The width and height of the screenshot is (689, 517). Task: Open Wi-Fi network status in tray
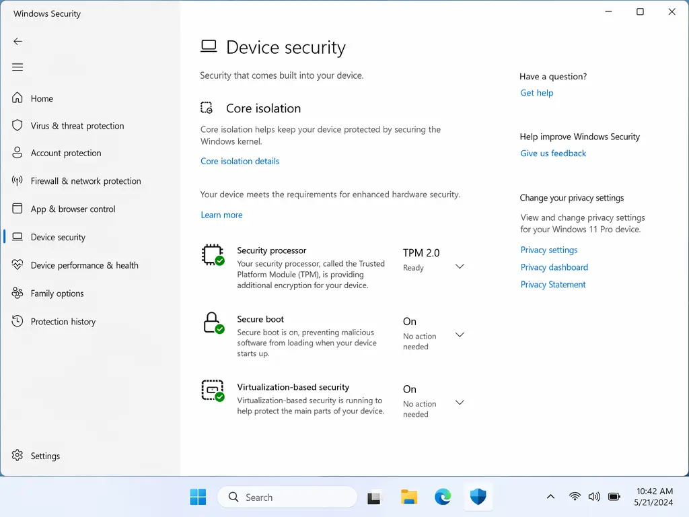click(575, 497)
